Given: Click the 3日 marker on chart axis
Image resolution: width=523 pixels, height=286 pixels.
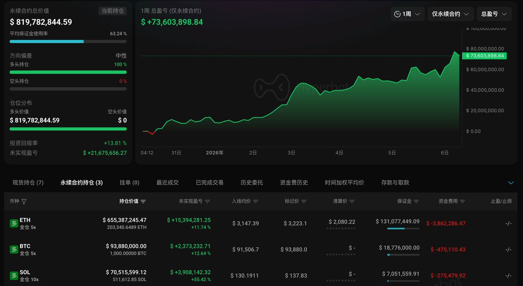Looking at the screenshot, I should tap(291, 153).
